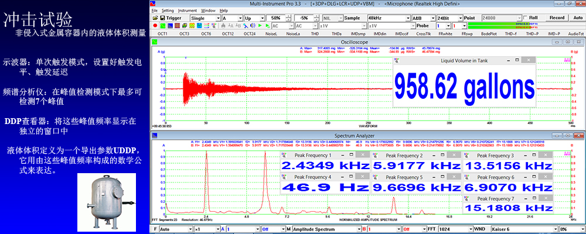The height and width of the screenshot is (234, 586).
Task: Expand the A&B channel dropdown
Action: (433, 18)
